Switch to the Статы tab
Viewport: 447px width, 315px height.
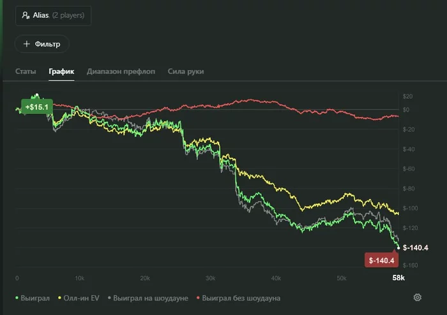(26, 71)
